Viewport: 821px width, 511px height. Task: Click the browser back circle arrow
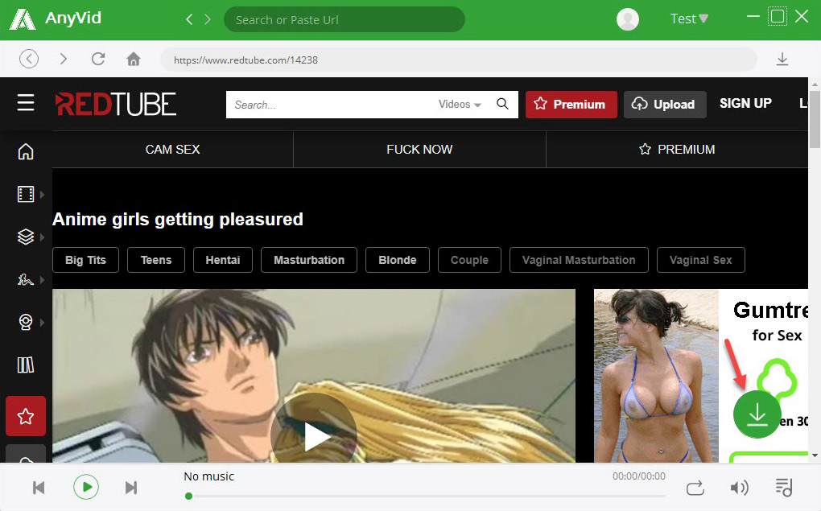(x=29, y=59)
